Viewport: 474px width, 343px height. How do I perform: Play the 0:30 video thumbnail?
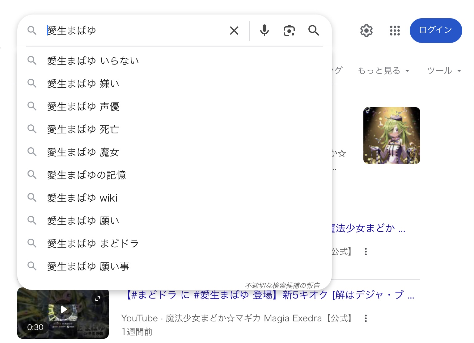pyautogui.click(x=63, y=309)
